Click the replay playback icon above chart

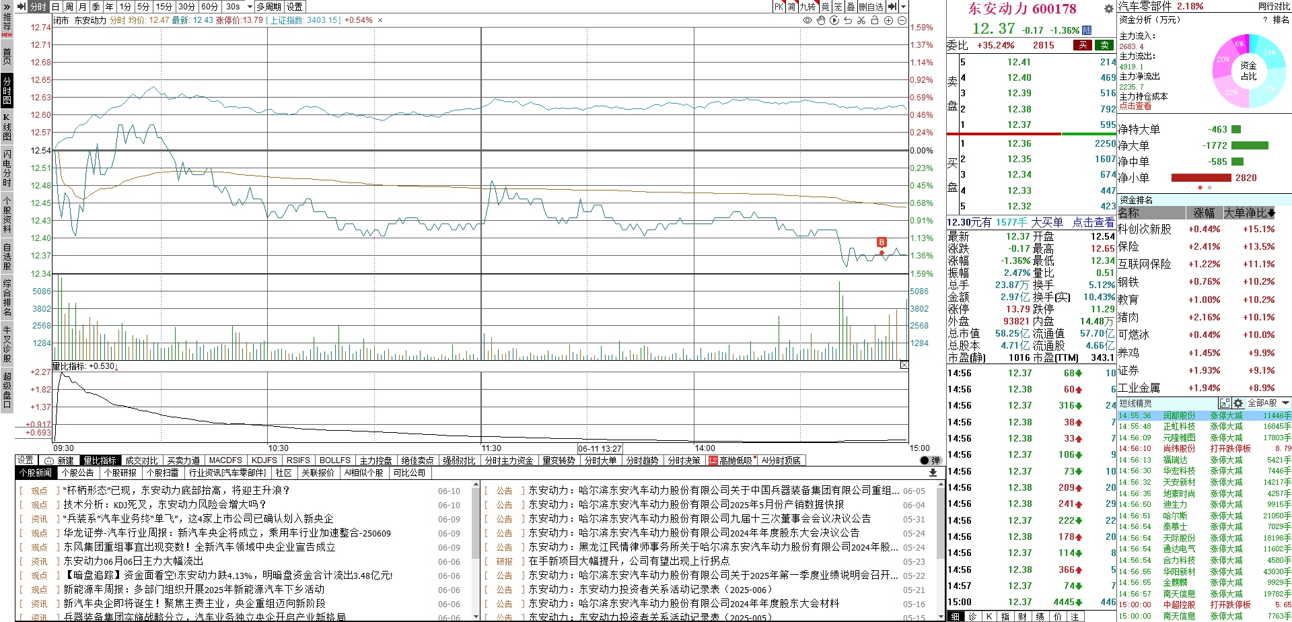click(x=834, y=20)
